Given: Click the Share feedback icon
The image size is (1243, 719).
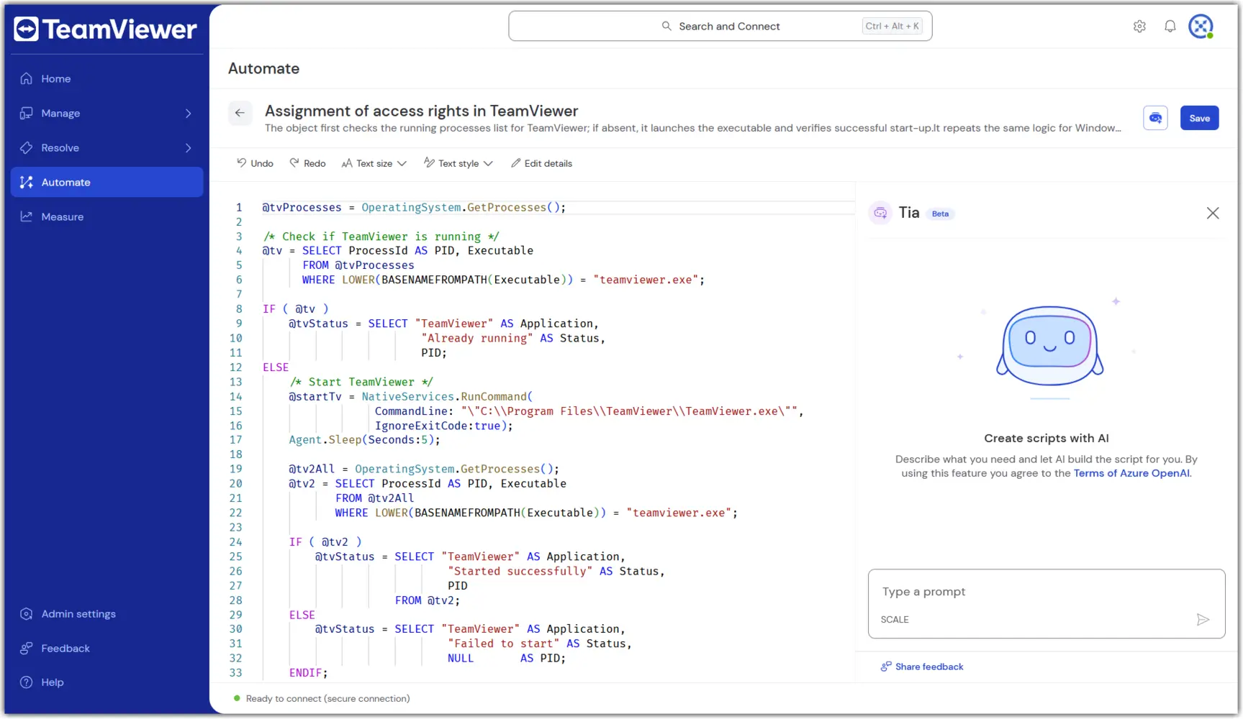Looking at the screenshot, I should pyautogui.click(x=886, y=667).
